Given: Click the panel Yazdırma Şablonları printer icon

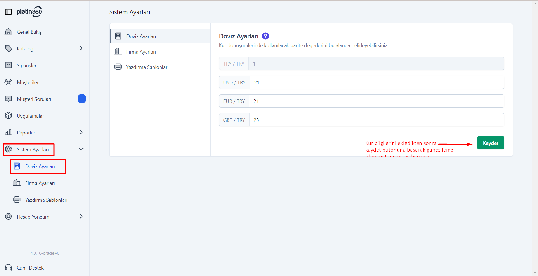Looking at the screenshot, I should pyautogui.click(x=118, y=67).
